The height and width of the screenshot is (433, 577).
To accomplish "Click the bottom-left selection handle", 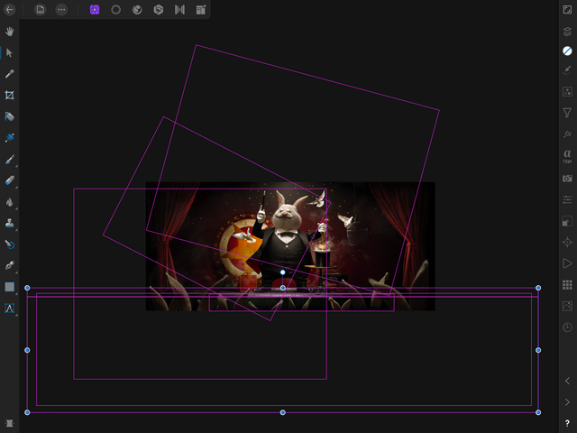I will (27, 412).
